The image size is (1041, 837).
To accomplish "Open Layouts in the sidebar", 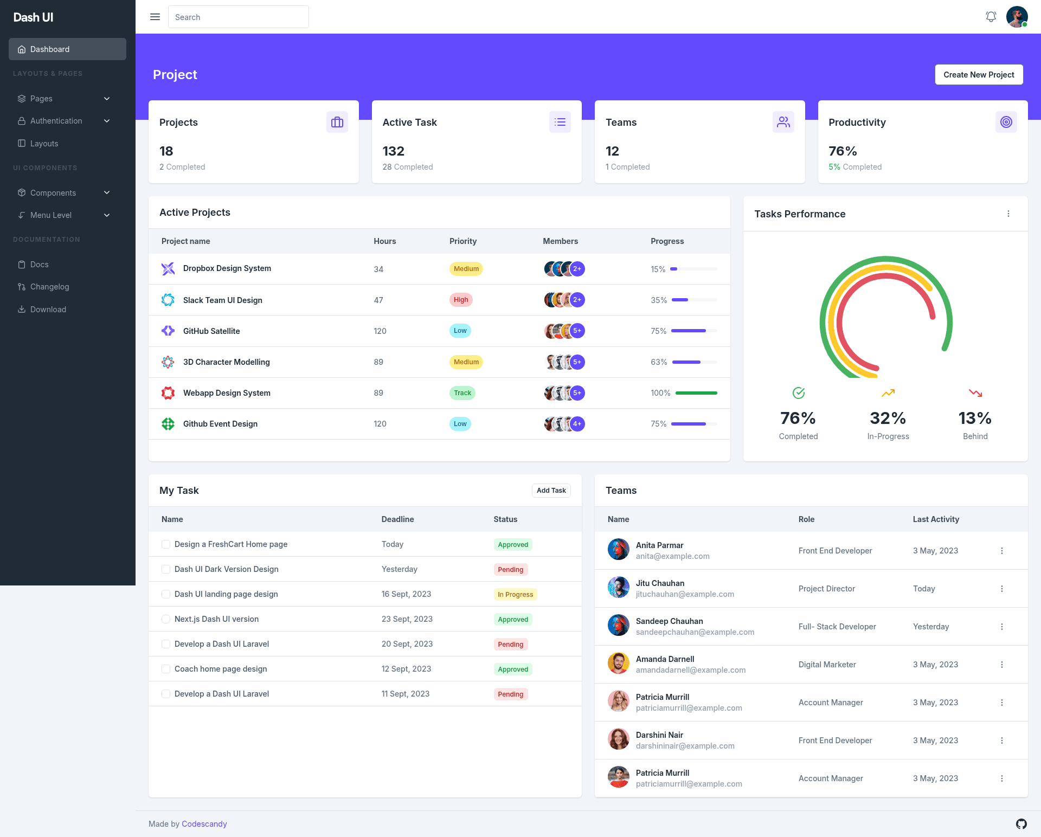I will [x=67, y=144].
